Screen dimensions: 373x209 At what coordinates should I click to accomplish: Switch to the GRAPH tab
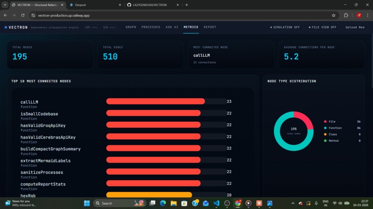[131, 27]
